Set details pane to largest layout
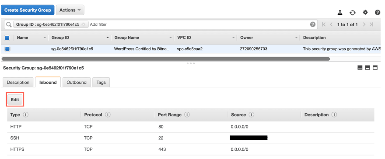Screen dimensions: 385x159 click(375, 68)
